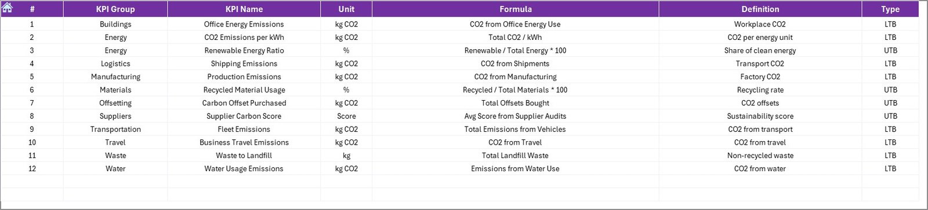Select the Buildings KPI group cell
928x210 pixels.
click(x=115, y=24)
